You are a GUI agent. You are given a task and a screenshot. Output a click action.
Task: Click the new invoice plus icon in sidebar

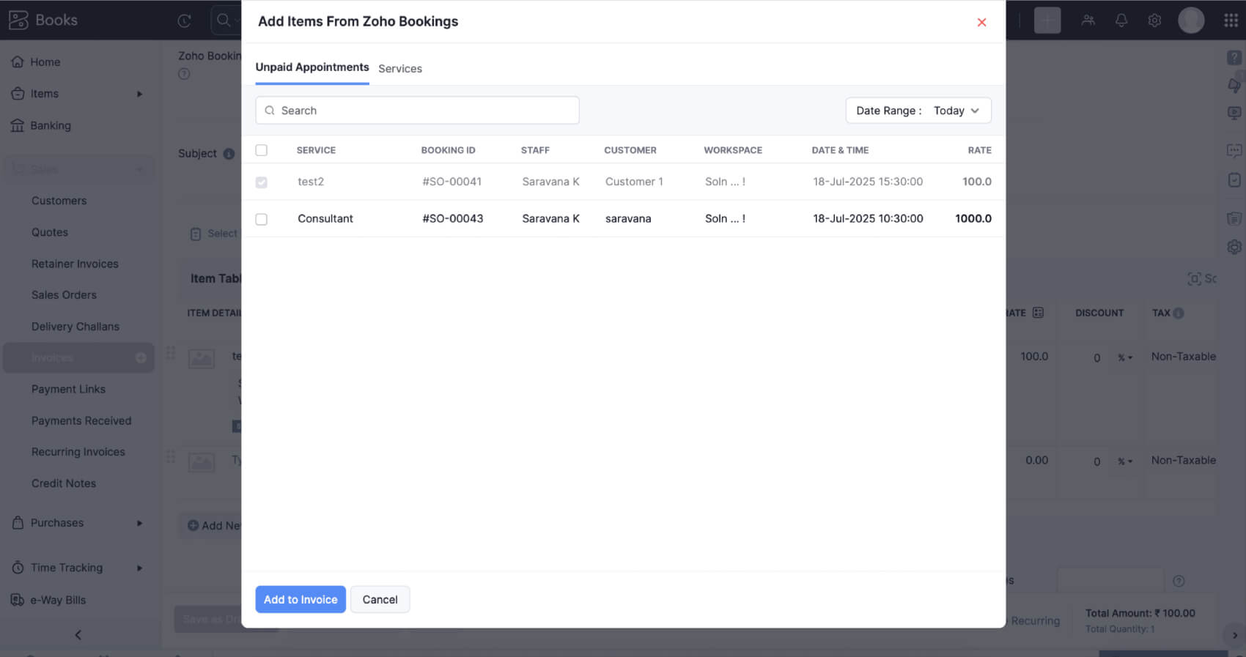coord(141,358)
